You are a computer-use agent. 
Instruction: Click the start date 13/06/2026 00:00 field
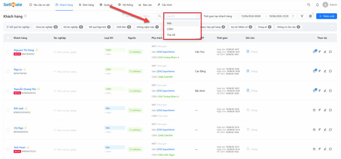(251, 16)
